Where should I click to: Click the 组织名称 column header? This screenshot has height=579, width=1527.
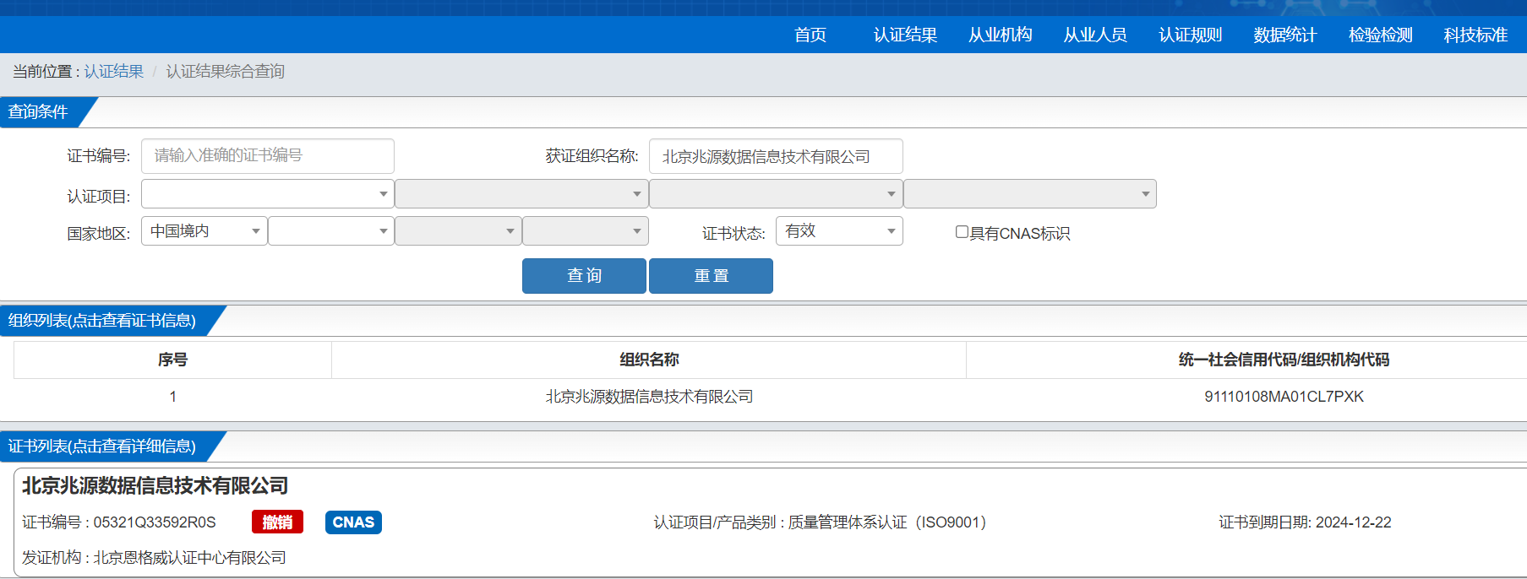649,360
